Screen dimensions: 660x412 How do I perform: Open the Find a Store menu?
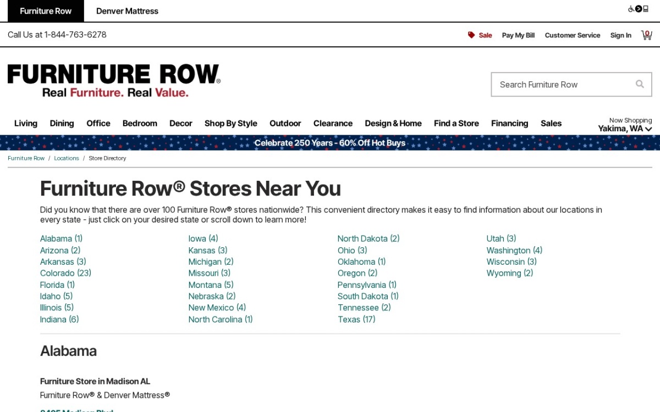(457, 123)
